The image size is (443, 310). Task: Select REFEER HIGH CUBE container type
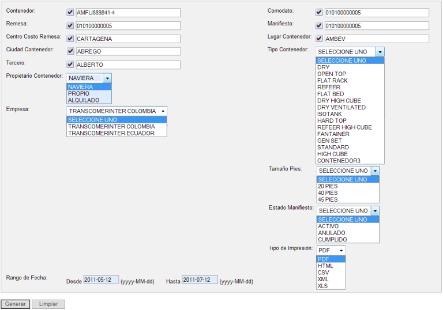[344, 127]
